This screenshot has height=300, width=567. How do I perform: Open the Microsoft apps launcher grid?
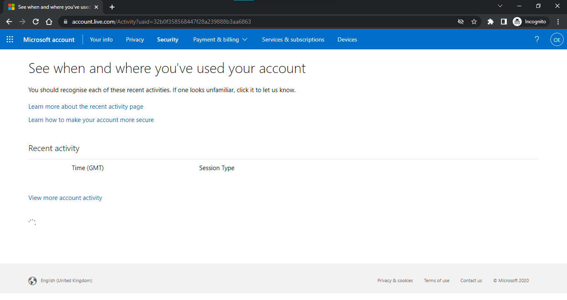coord(10,39)
